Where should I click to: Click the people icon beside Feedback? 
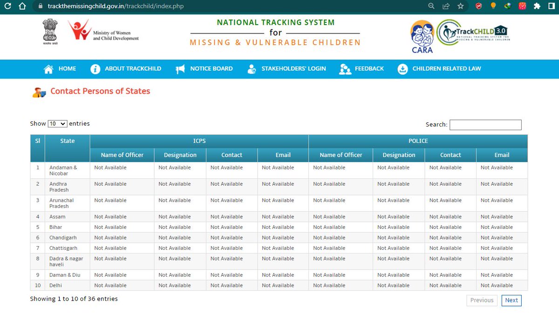[x=345, y=69]
